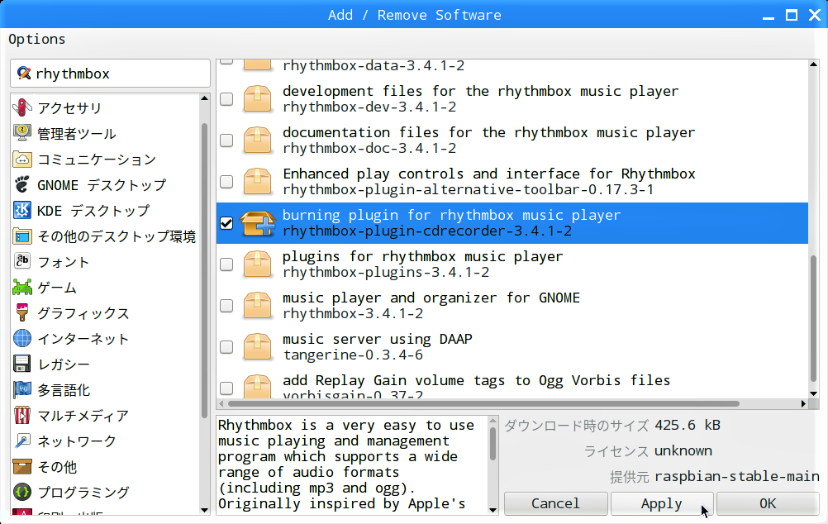828x524 pixels.
Task: Click the rhythmbox-dev package icon
Action: 257,99
